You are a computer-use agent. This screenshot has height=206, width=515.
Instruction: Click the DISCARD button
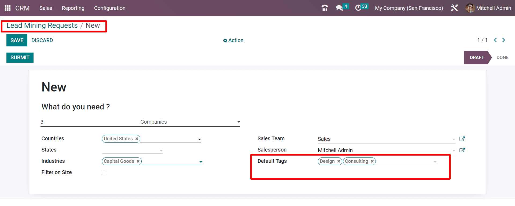coord(42,40)
